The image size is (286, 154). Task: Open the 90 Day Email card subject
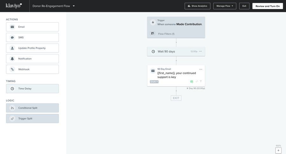click(177, 75)
